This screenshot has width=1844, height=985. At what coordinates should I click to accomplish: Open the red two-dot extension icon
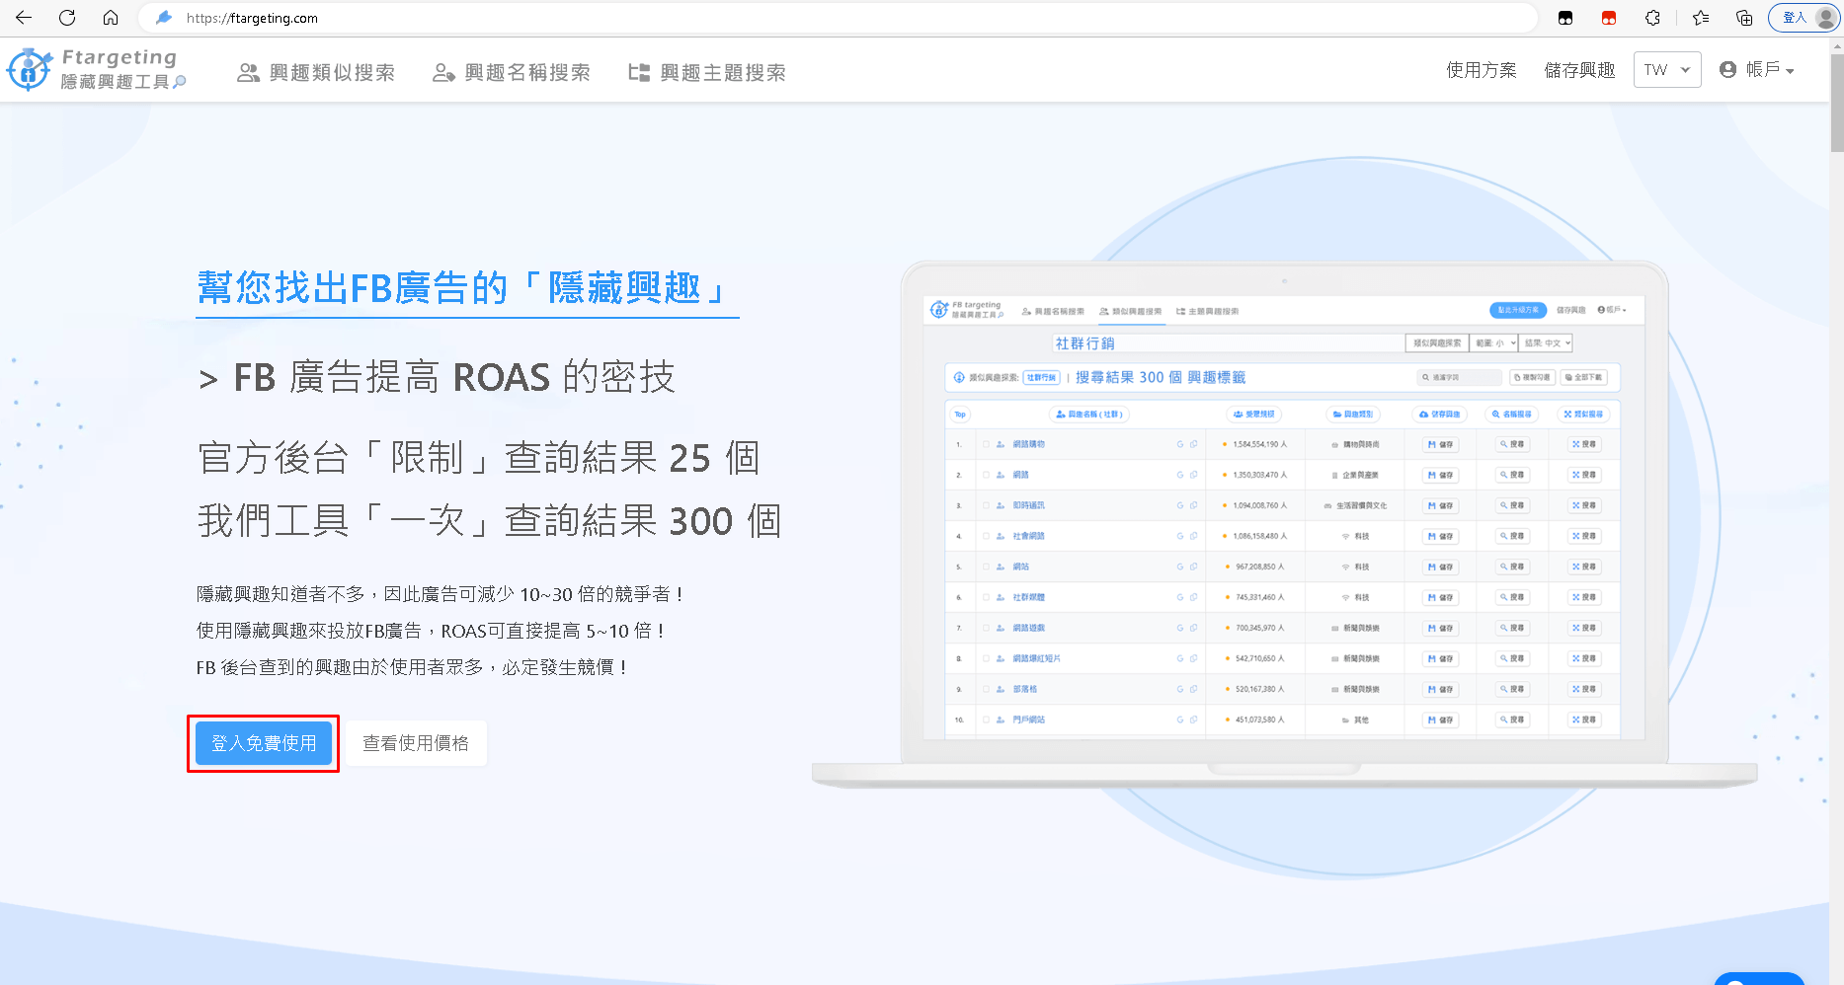click(x=1609, y=18)
